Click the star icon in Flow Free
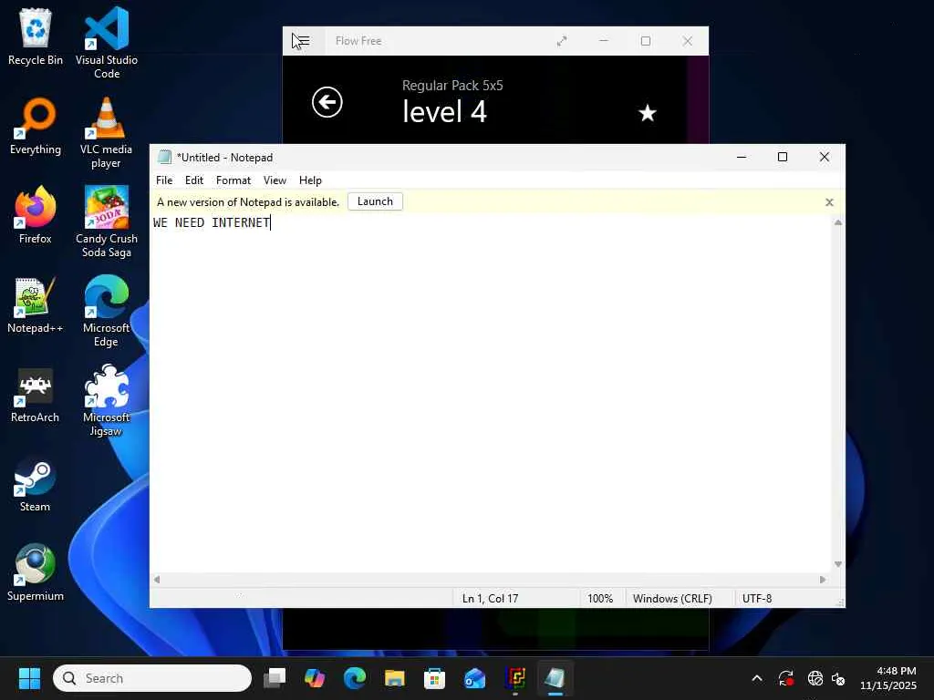 648,112
